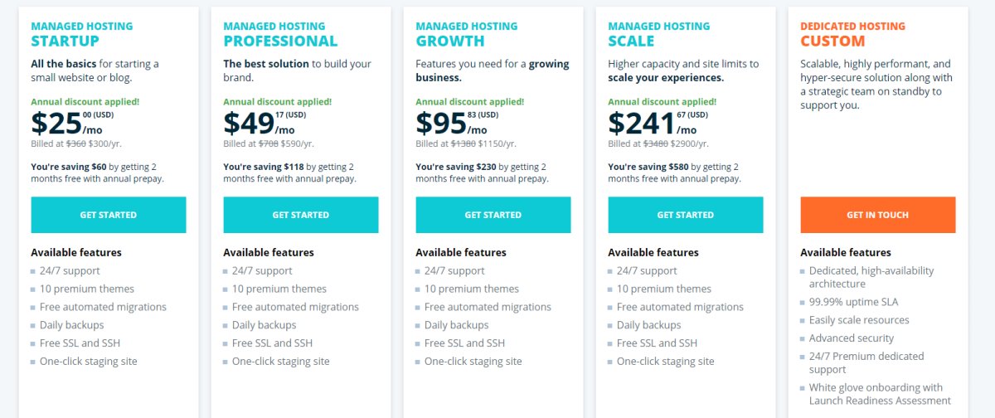Click Get Started under Professional plan
Viewport: 995px width, 418px height.
pos(301,215)
